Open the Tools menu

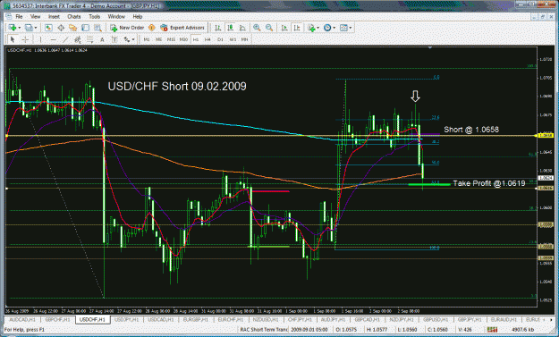[94, 16]
